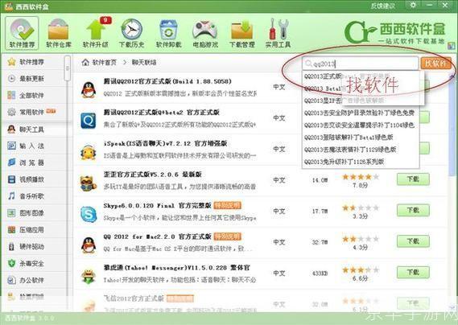The image size is (458, 325).
Task: Click the iSpeak app icon
Action: (89, 152)
